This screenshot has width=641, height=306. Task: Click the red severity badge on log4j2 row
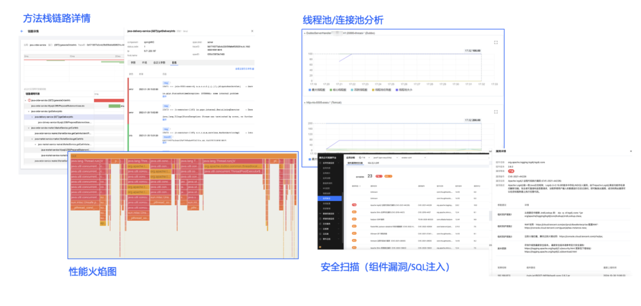point(355,205)
